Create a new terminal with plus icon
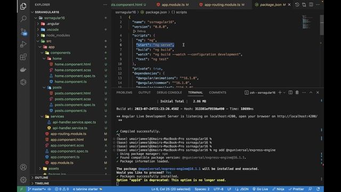341x192 pixels. 280,92
